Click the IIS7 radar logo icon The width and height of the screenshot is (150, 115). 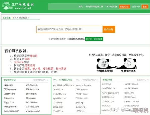coord(7,6)
